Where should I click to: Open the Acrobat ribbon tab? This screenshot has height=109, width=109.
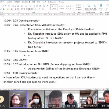pyautogui.click(x=62, y=2)
